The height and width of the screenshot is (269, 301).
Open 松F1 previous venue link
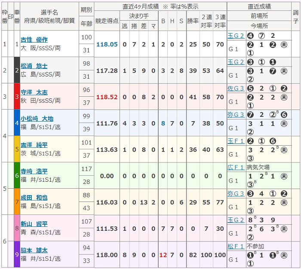coord(236,246)
